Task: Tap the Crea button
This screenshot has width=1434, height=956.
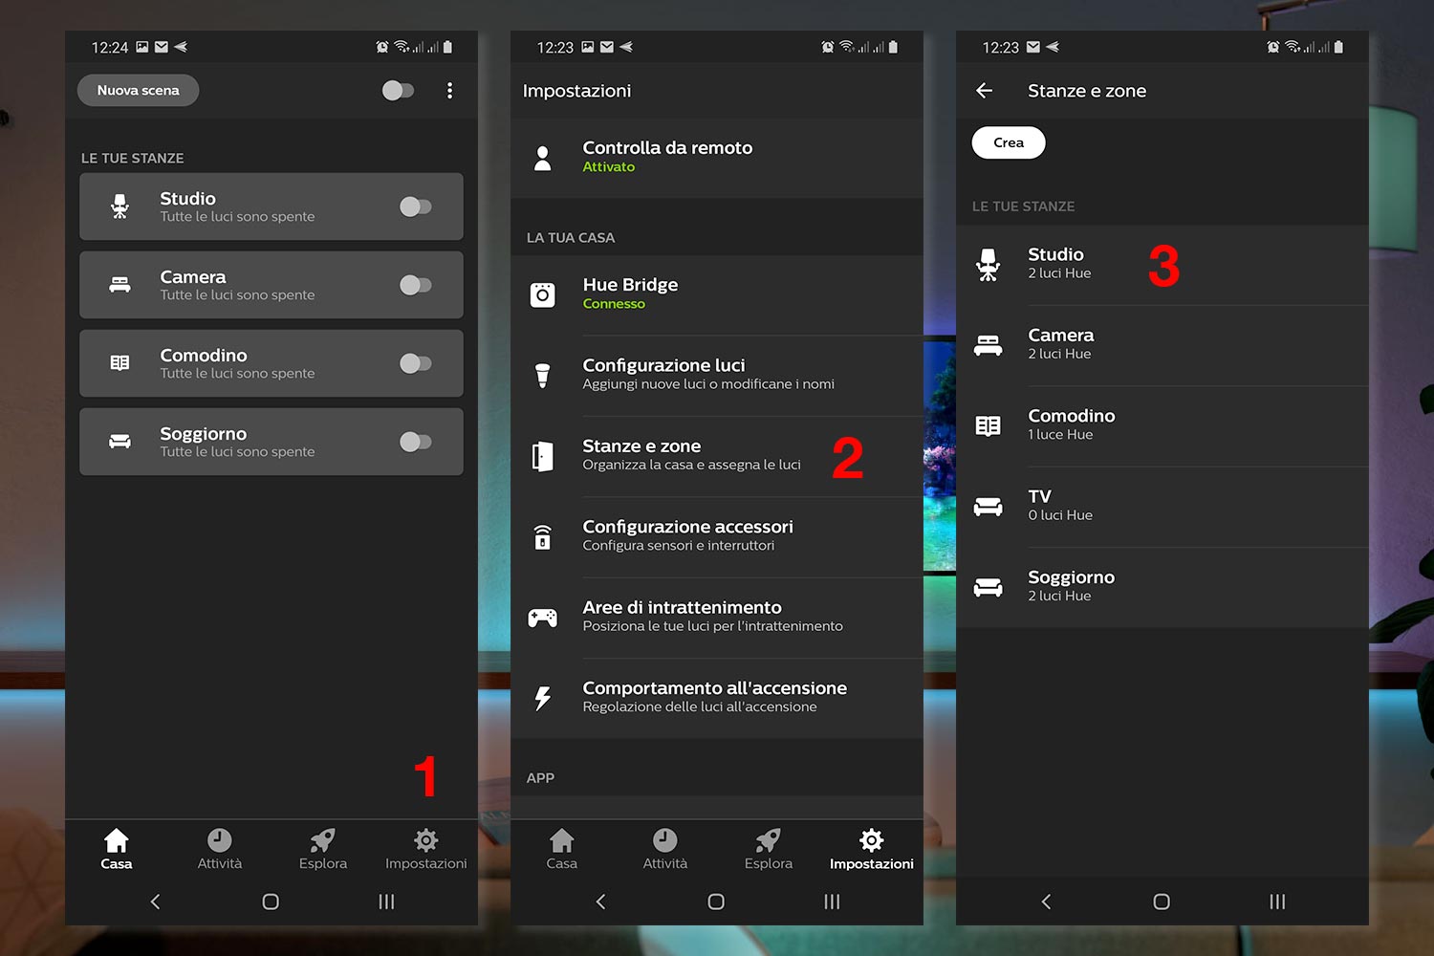Action: (x=1009, y=142)
